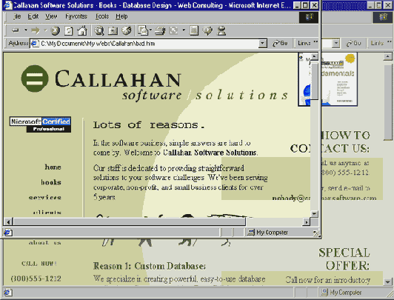This screenshot has width=394, height=300.
Task: Open the Tools menu
Action: 102,16
